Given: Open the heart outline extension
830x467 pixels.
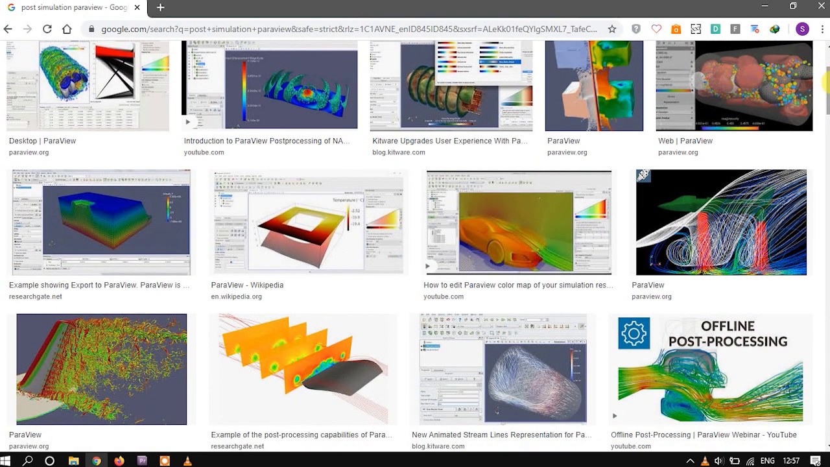Looking at the screenshot, I should [x=656, y=29].
